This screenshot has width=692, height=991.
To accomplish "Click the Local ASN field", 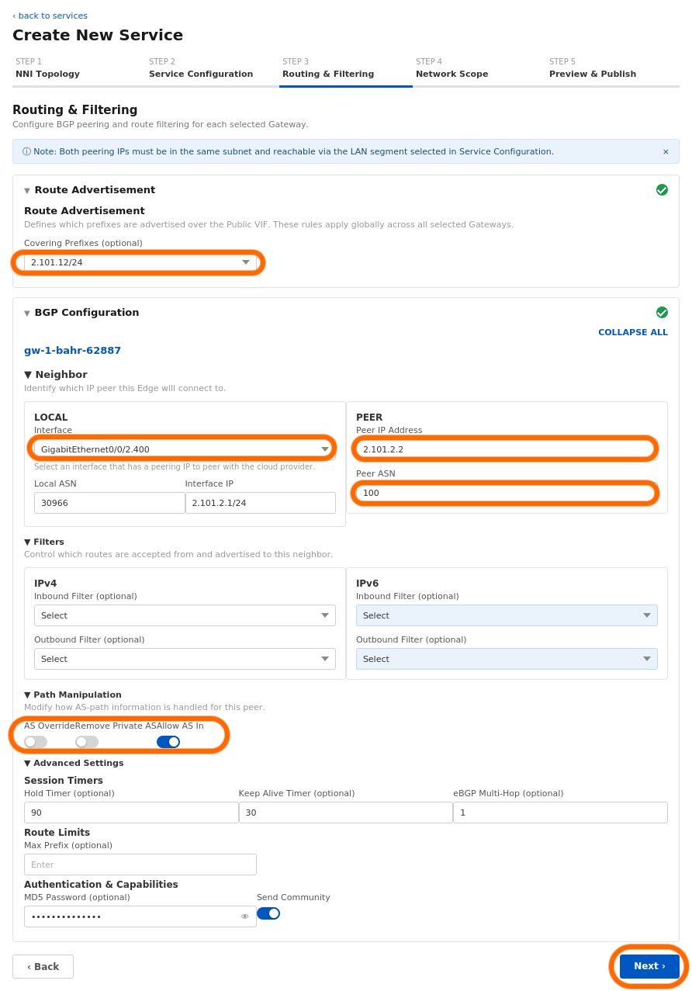I will pos(109,503).
